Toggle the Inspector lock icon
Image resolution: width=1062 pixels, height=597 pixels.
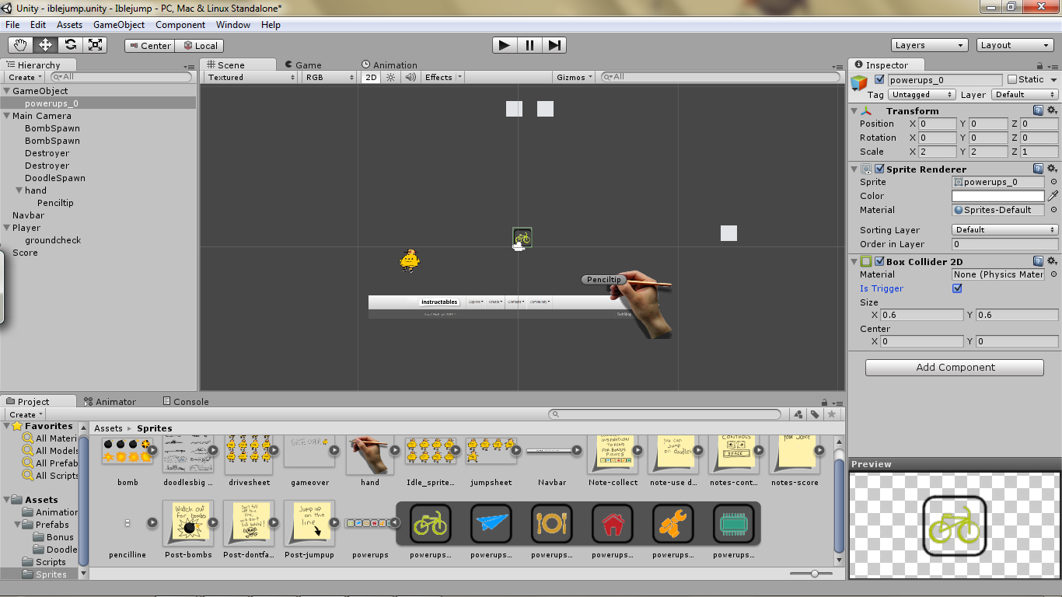[x=1041, y=66]
